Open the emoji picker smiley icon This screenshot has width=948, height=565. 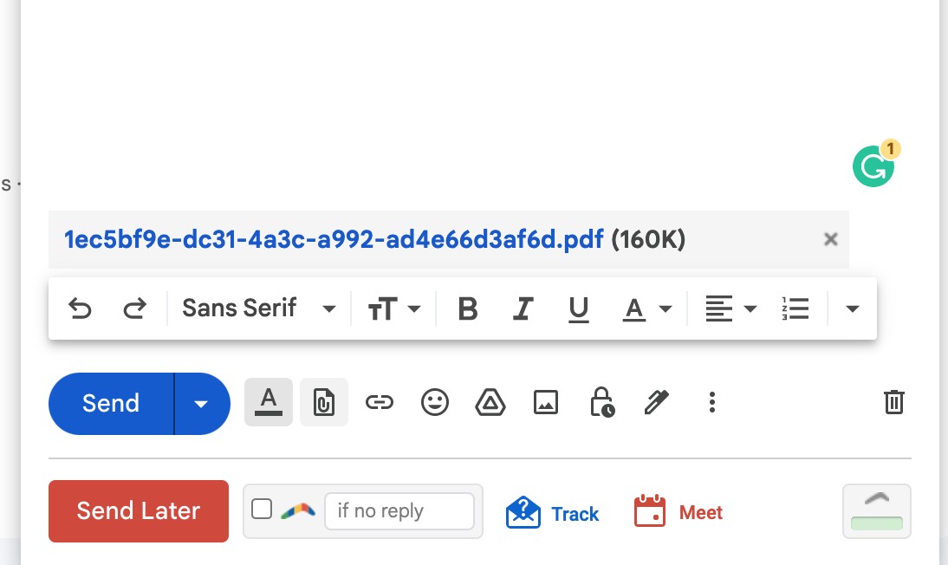pos(435,402)
